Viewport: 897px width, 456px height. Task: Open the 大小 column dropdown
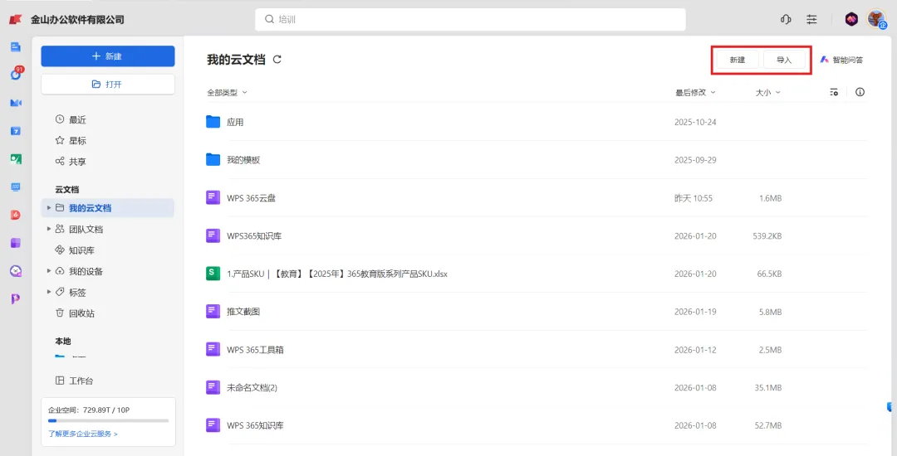click(x=767, y=93)
